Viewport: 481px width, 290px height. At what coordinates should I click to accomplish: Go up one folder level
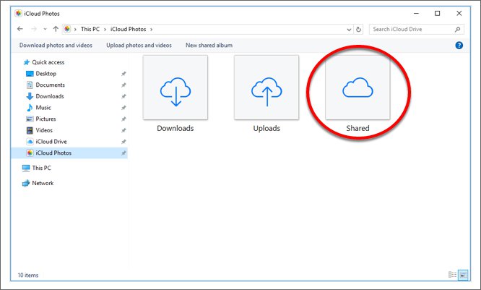point(56,29)
